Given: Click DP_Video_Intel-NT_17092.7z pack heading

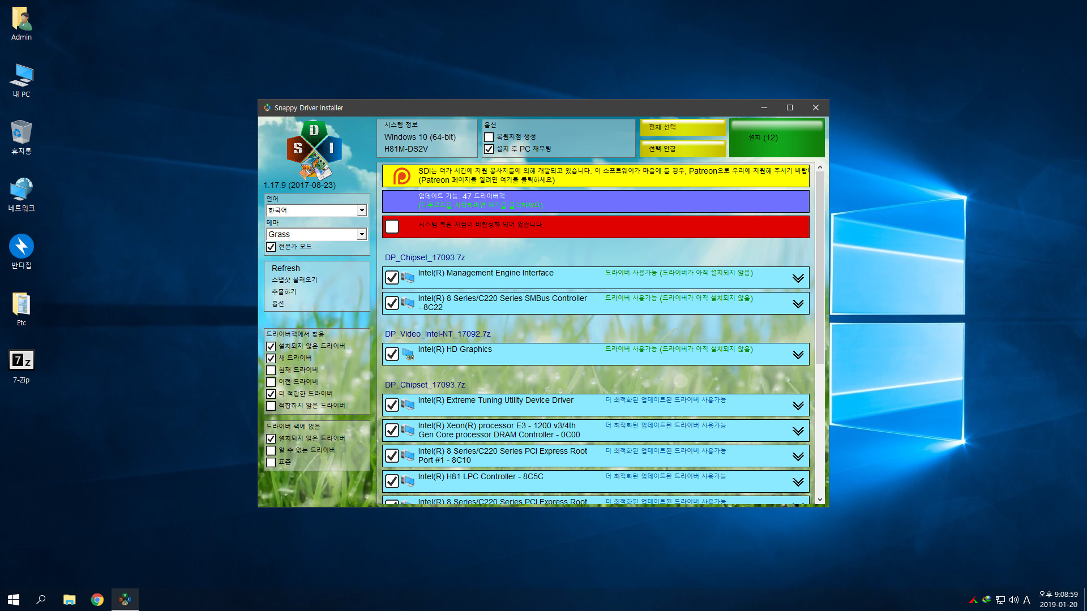Looking at the screenshot, I should click(x=438, y=334).
